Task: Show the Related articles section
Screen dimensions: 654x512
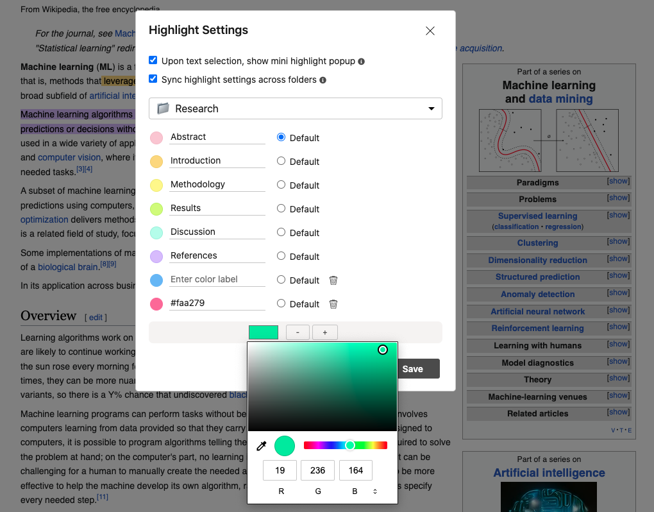Action: point(618,413)
